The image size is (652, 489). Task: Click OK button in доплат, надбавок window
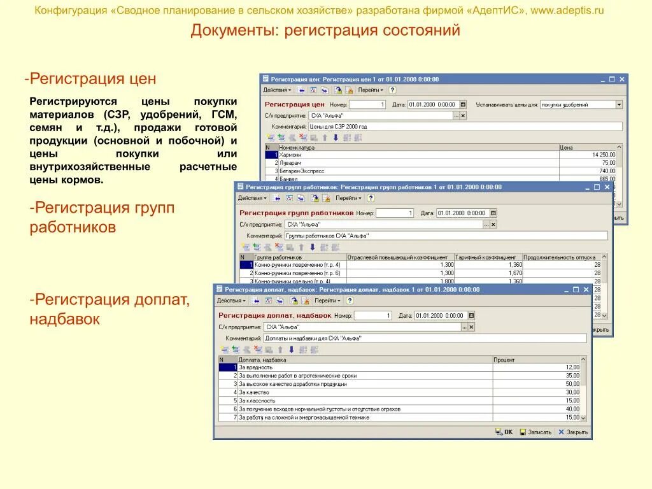coord(504,432)
